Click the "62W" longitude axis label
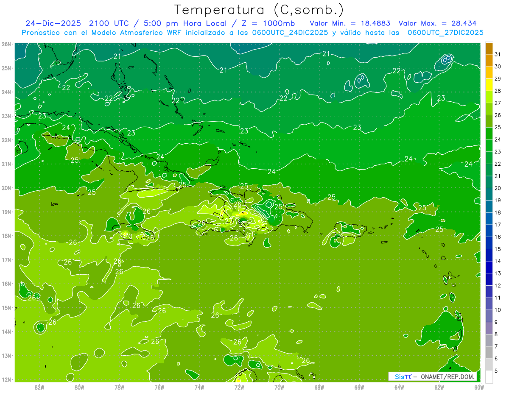This screenshot has height=393, width=509. point(439,387)
